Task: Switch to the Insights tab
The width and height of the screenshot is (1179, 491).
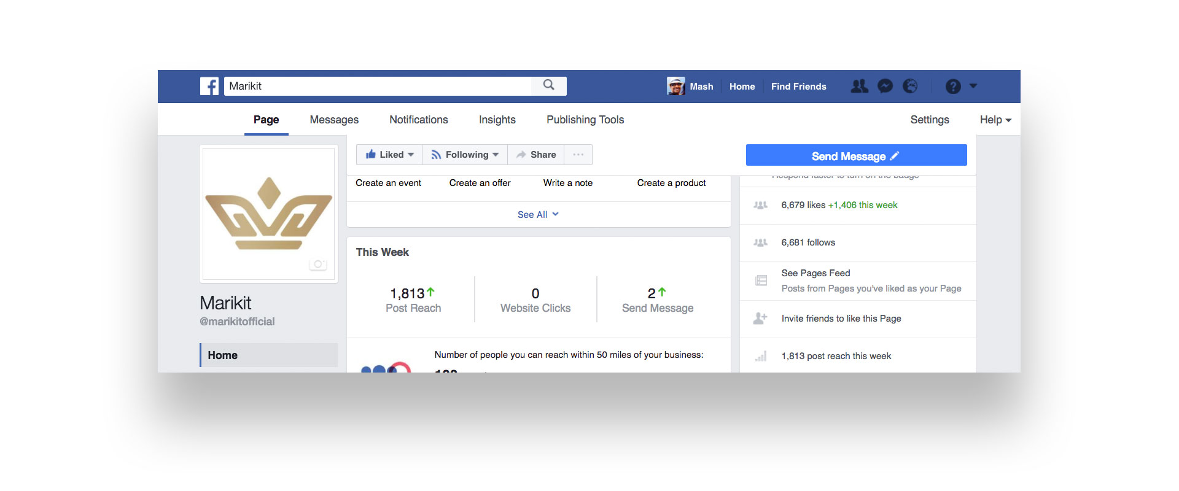Action: [497, 120]
